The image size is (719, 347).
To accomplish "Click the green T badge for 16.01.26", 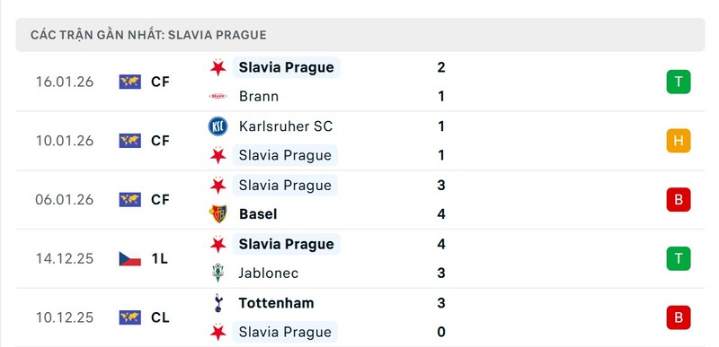I will [679, 82].
